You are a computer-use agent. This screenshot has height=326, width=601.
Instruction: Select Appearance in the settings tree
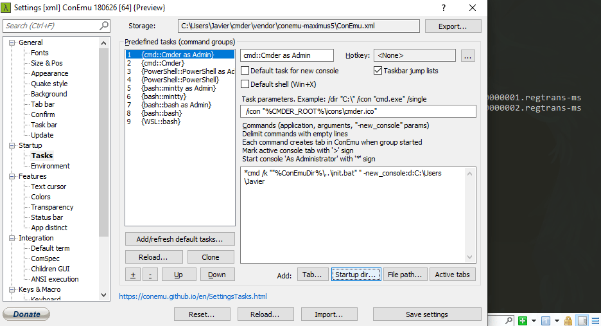(x=49, y=73)
